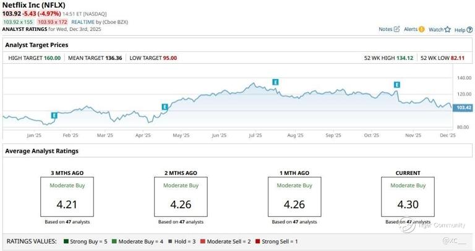475x251 pixels.
Task: Click the Alerts bell icon
Action: [x=421, y=29]
